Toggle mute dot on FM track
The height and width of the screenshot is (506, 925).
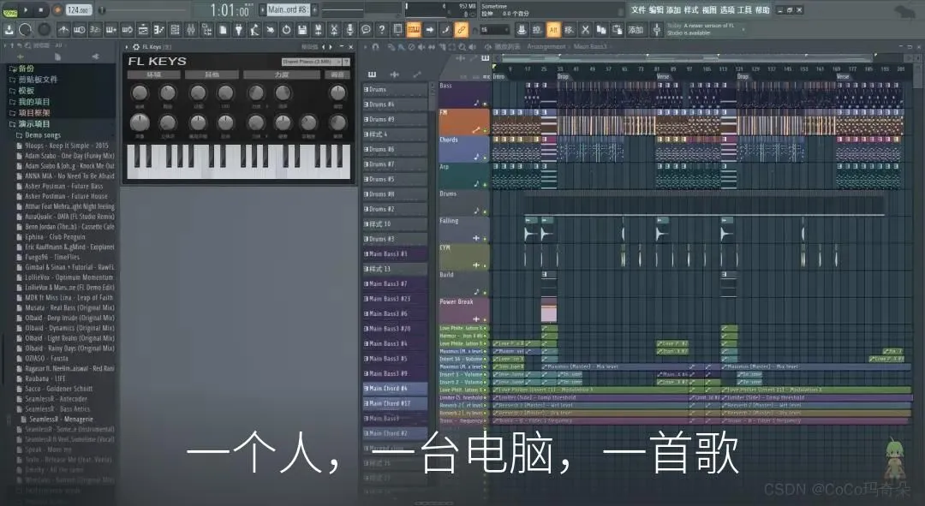click(485, 131)
